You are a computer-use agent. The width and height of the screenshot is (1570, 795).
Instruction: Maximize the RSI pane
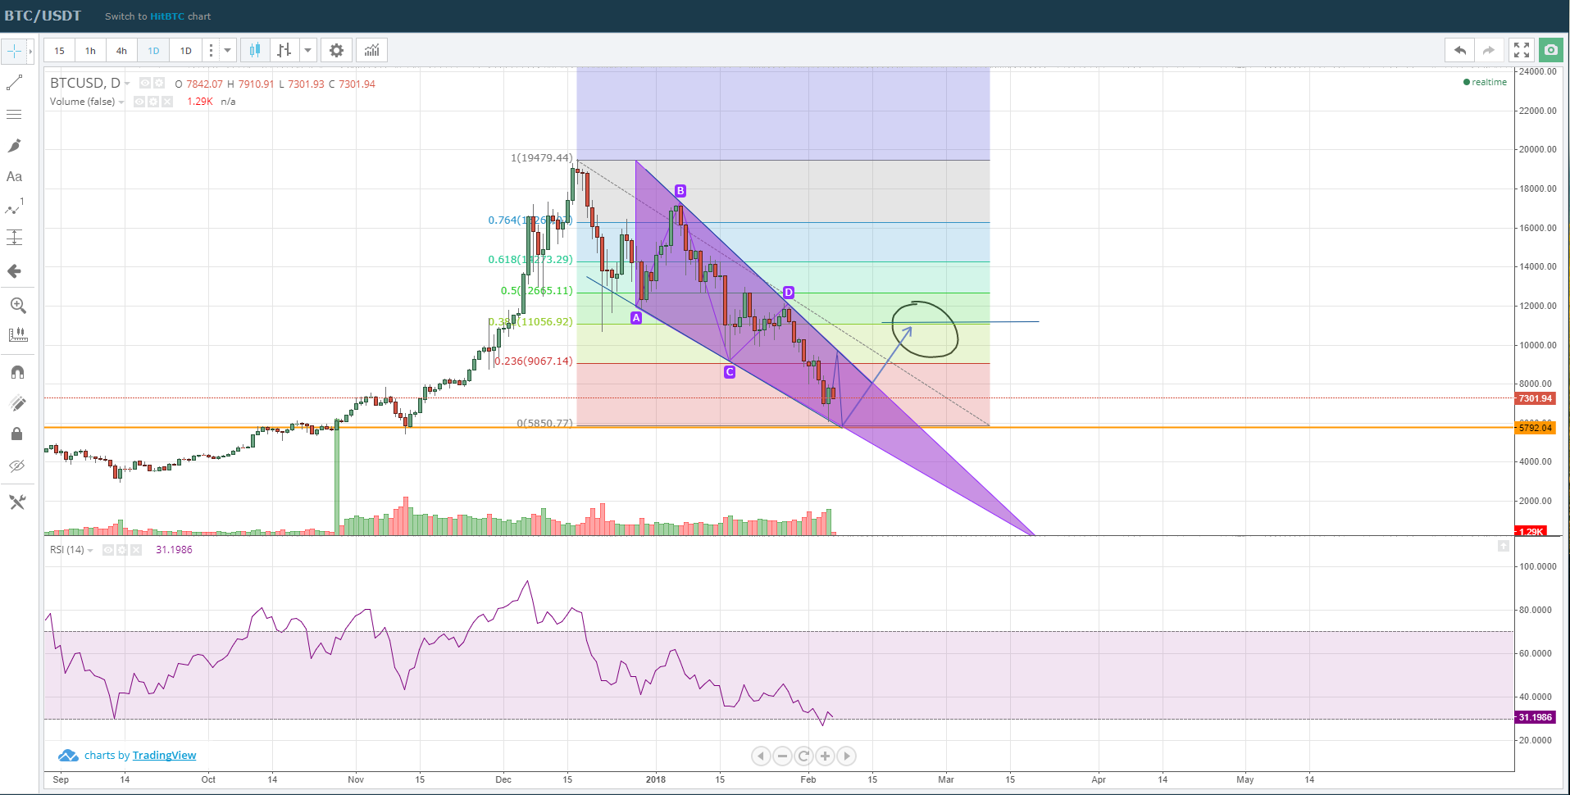[x=1504, y=546]
